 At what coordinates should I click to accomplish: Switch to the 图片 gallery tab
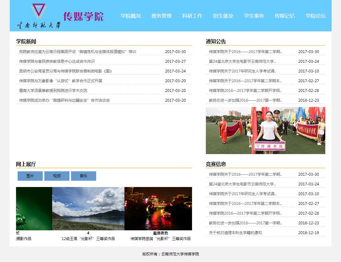point(30,176)
